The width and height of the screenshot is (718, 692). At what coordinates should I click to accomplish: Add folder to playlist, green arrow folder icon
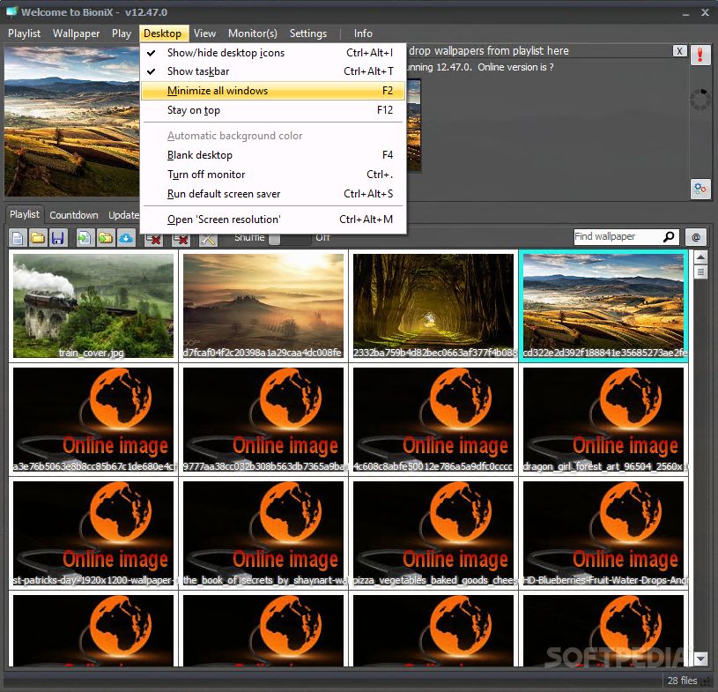pos(106,238)
